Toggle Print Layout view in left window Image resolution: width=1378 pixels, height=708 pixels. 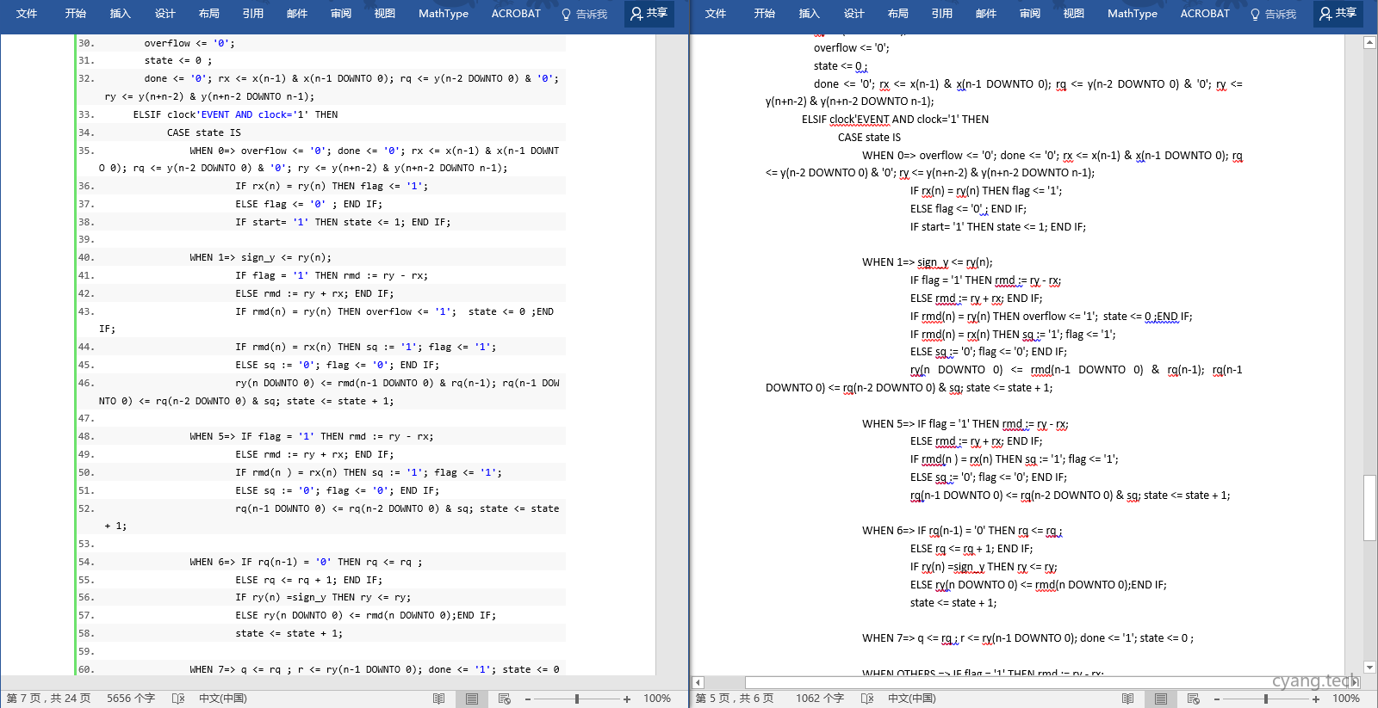[472, 699]
